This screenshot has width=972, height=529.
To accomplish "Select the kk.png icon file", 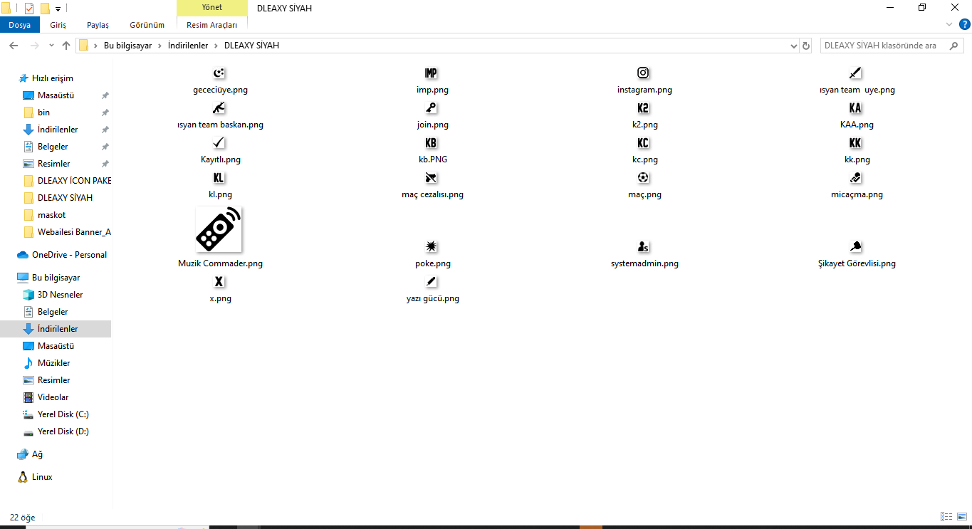I will 857,143.
